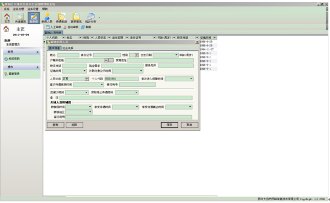This screenshot has height=203, width=330.
Task: Open the 人员状态 dropdown in dialog
Action: 87,79
